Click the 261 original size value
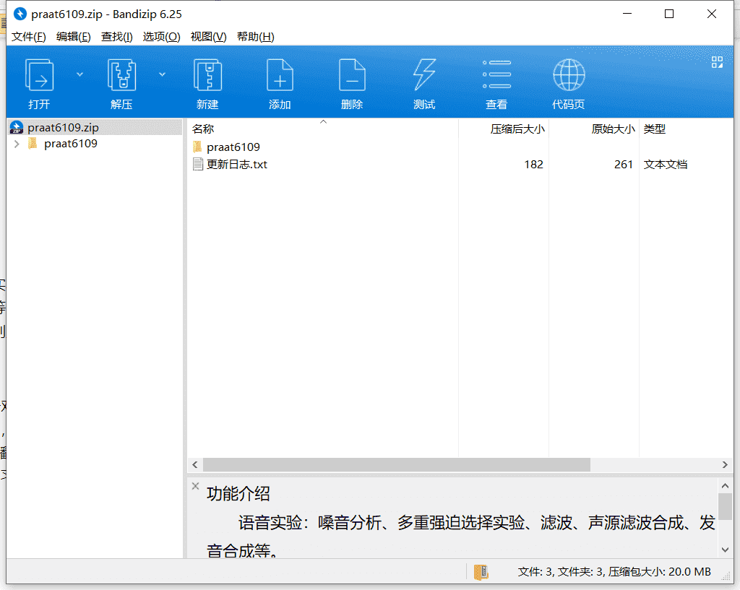Viewport: 740px width, 590px height. tap(624, 165)
